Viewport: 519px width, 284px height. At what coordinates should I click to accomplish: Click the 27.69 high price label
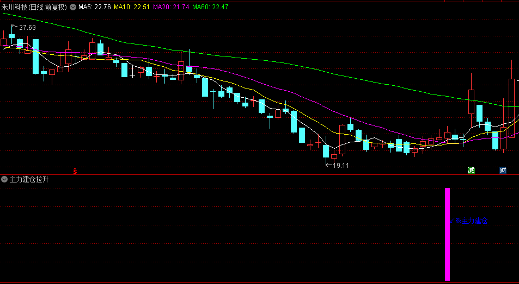27,28
